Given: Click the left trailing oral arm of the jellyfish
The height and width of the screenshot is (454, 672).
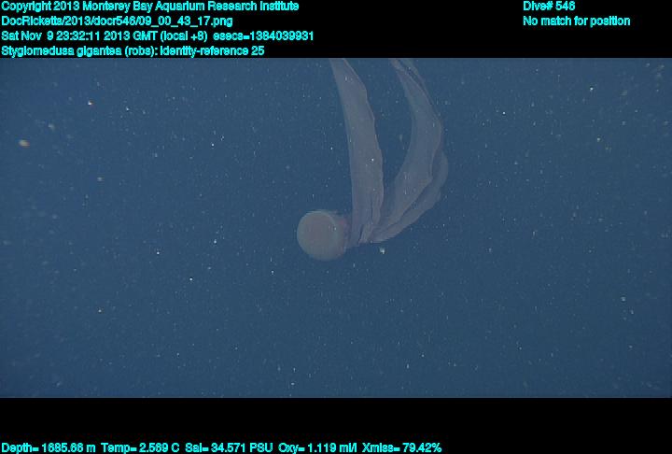Looking at the screenshot, I should click(357, 140).
